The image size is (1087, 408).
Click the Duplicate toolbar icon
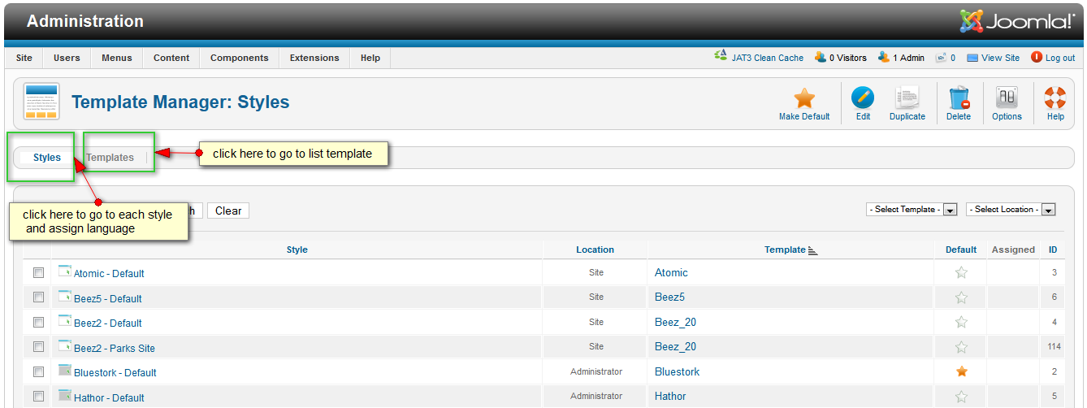[907, 98]
